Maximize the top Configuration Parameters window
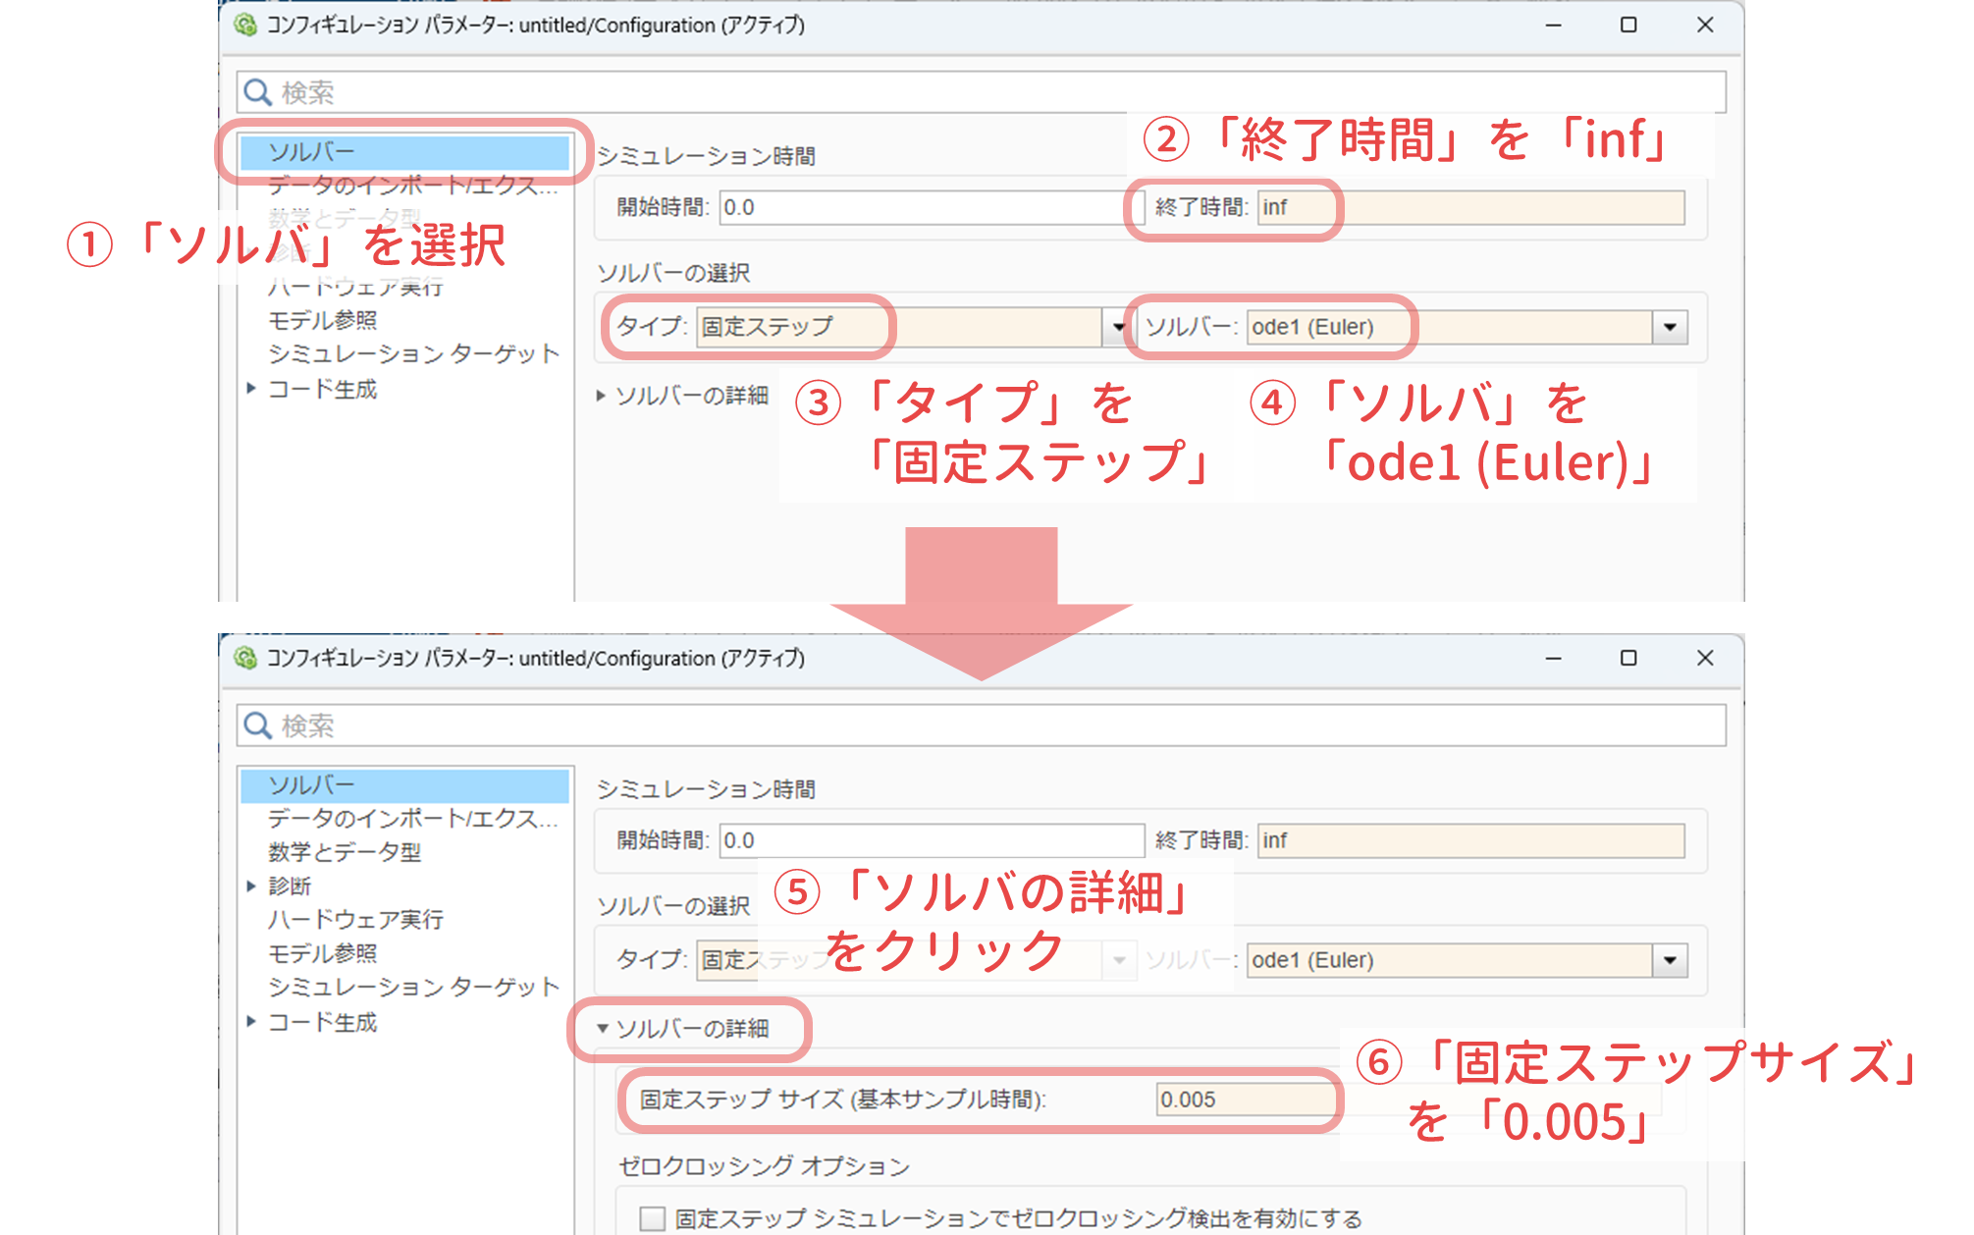 click(x=1628, y=25)
